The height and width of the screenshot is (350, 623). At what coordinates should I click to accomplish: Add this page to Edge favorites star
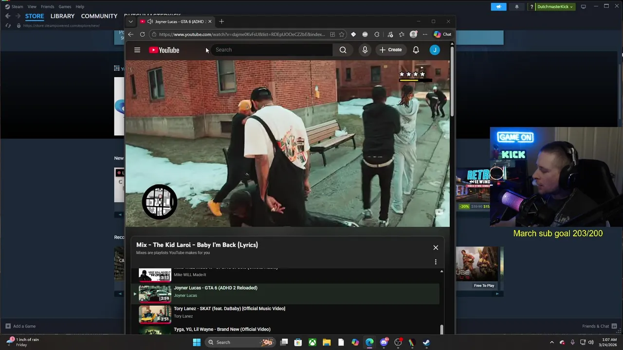pos(342,35)
